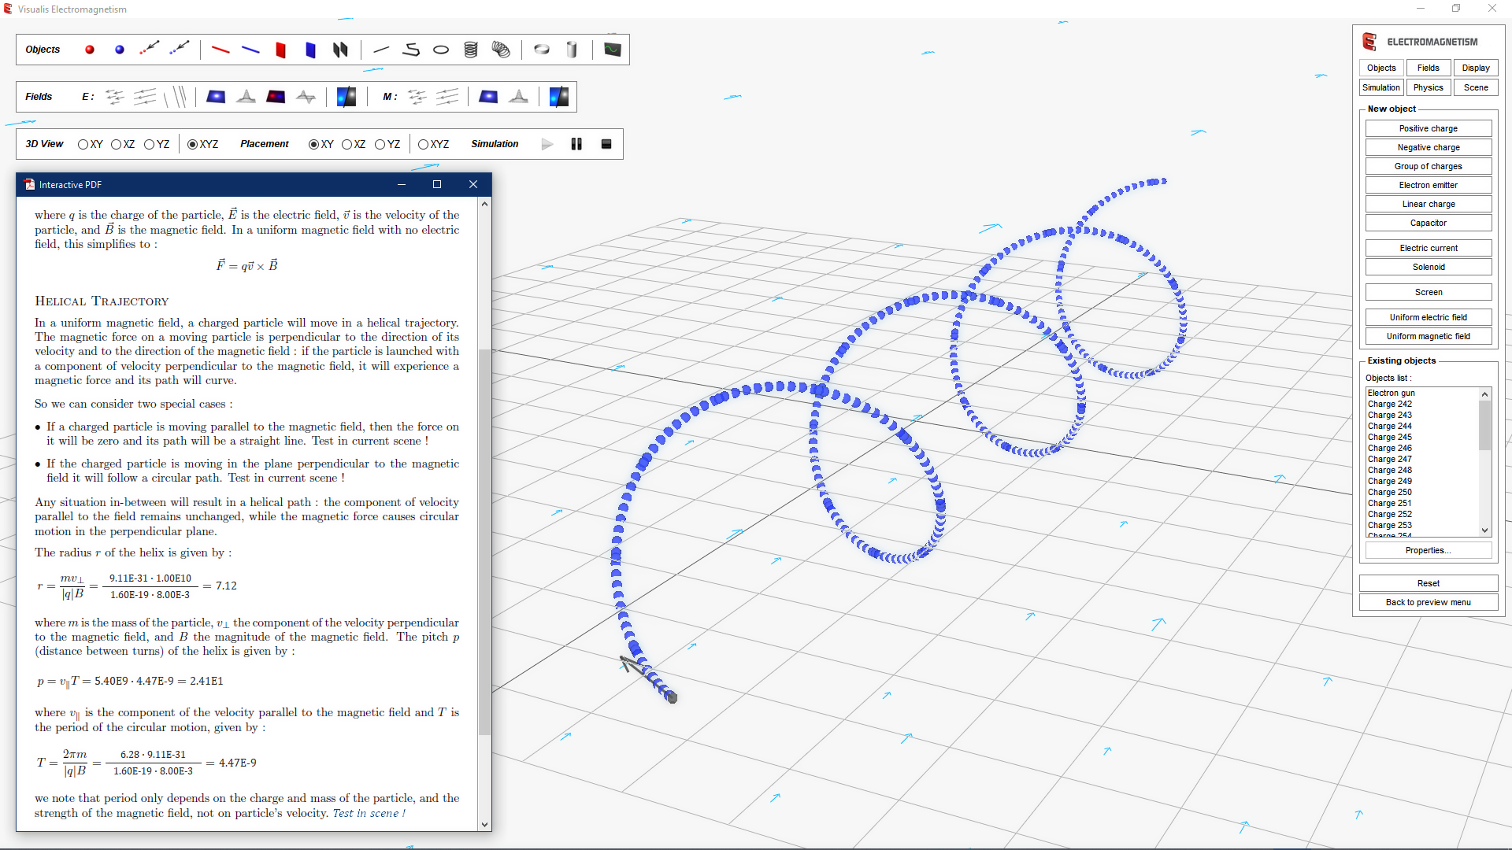Select the negative charge sphere tool
Screen dimensions: 1512x850
(119, 50)
